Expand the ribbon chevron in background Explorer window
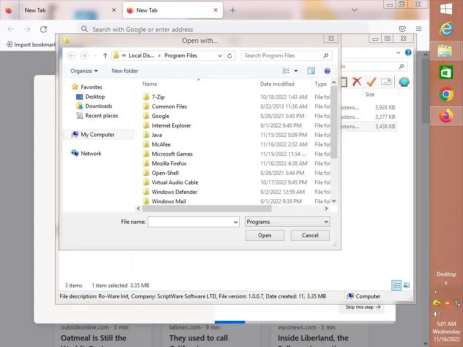The width and height of the screenshot is (463, 347). tap(398, 52)
